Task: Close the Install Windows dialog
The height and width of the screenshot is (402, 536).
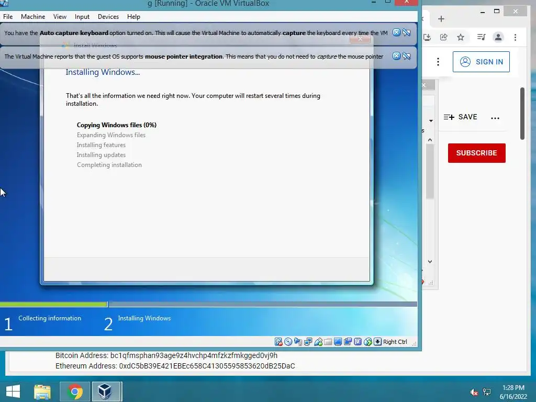Action: (360, 39)
